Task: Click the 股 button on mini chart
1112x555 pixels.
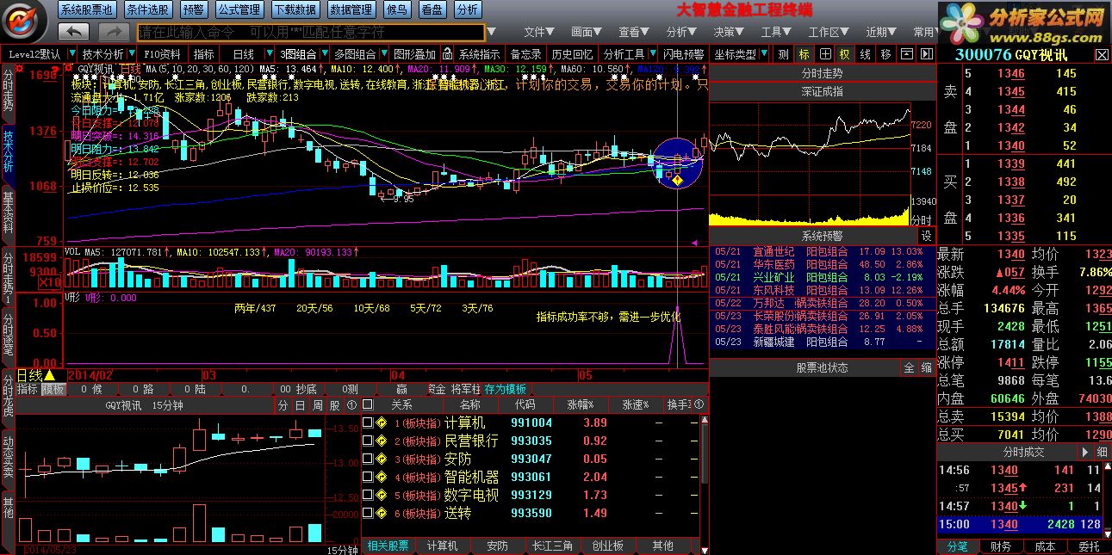Action: click(334, 404)
